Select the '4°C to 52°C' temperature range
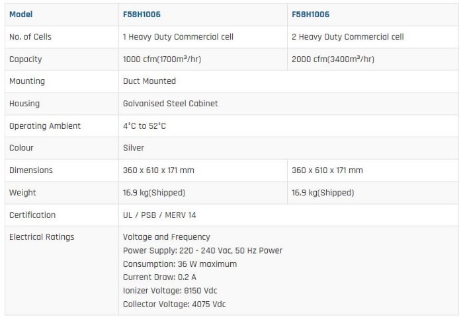This screenshot has height=319, width=463. (x=144, y=126)
